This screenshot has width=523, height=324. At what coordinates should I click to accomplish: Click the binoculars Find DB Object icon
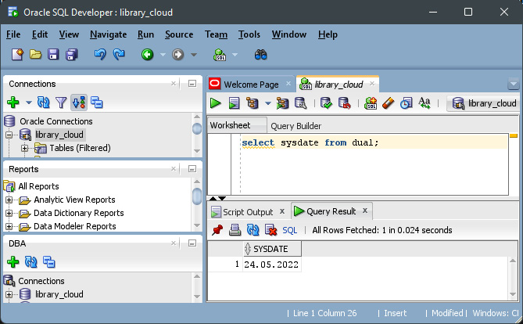(x=260, y=55)
